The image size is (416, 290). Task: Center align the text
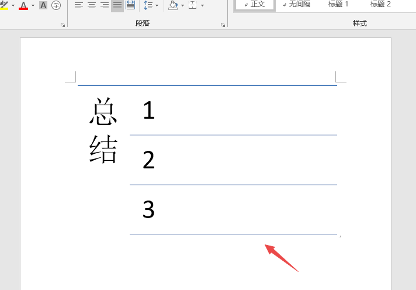click(92, 5)
